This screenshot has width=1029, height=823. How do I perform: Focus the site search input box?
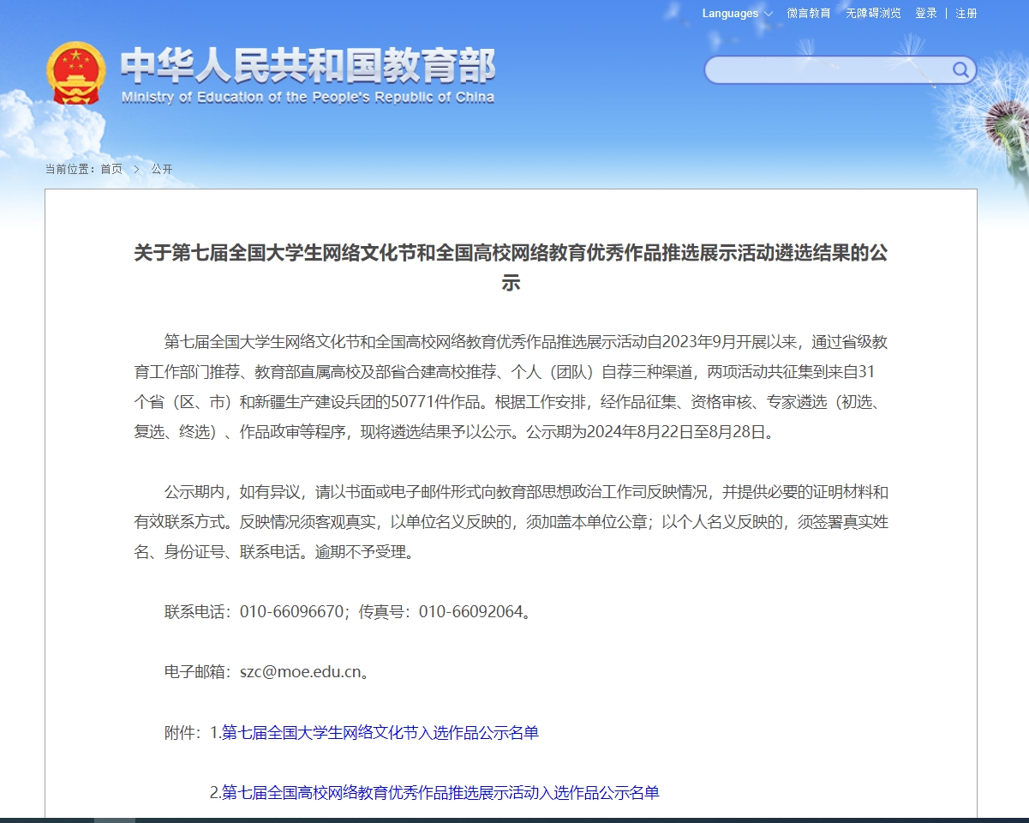coord(827,70)
